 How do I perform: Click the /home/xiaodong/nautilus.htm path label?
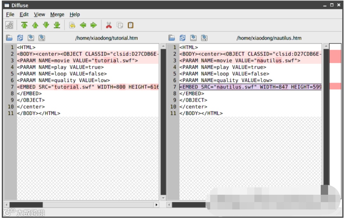[x=269, y=38]
